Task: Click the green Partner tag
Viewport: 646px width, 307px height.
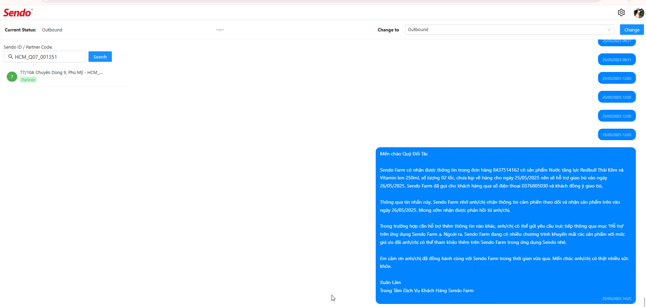Action: (28, 80)
